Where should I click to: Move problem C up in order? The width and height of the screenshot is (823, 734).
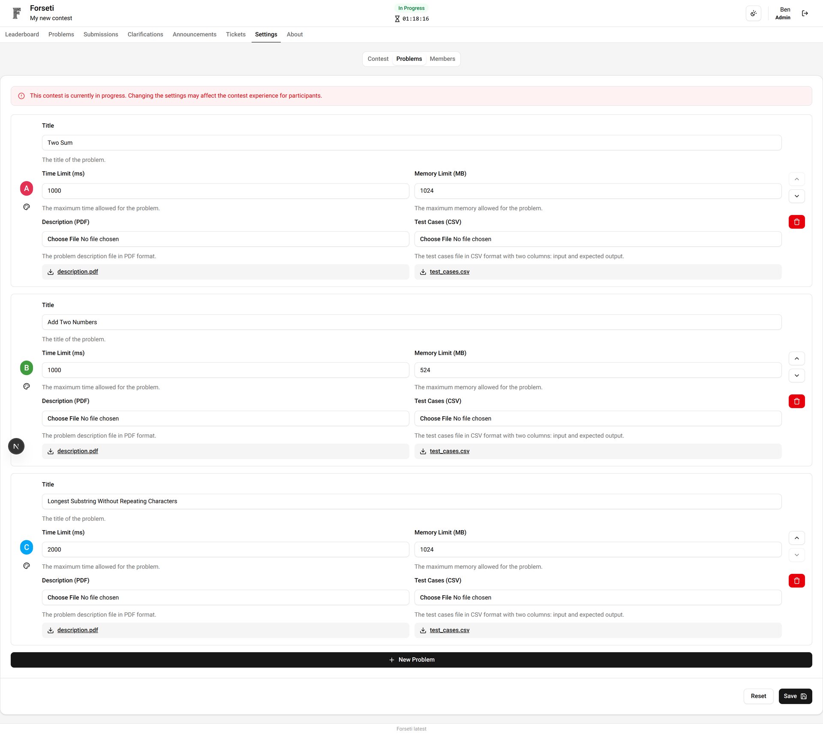pyautogui.click(x=797, y=538)
